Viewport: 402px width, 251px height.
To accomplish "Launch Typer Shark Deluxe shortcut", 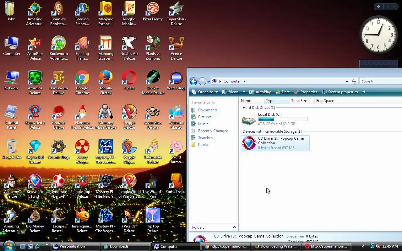I will (176, 13).
